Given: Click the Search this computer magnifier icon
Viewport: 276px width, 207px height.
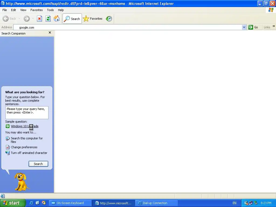Looking at the screenshot, I should point(7,139).
